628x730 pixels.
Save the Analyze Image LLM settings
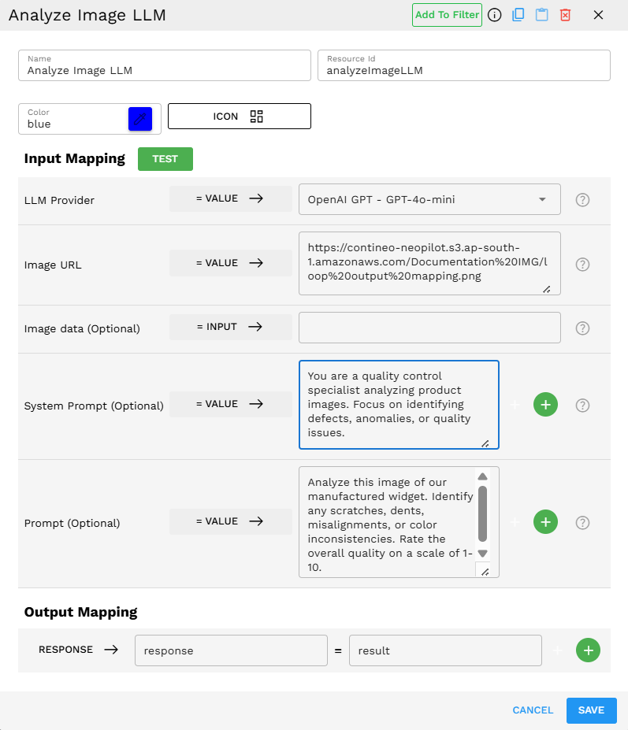tap(591, 710)
